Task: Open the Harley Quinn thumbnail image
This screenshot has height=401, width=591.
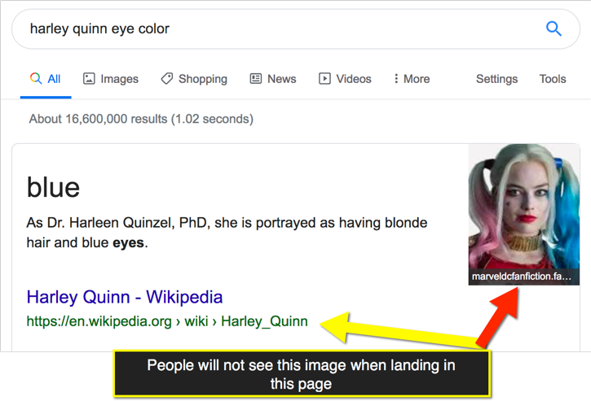Action: (x=524, y=214)
